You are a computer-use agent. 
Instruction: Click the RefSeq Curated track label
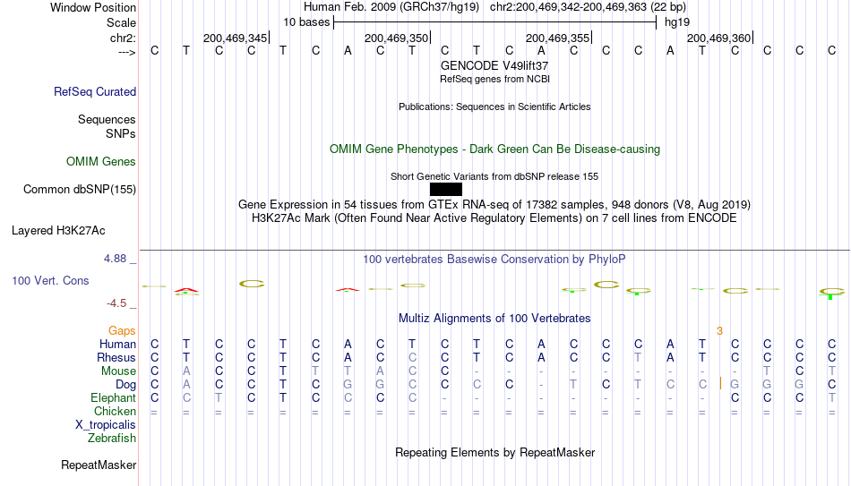click(94, 91)
